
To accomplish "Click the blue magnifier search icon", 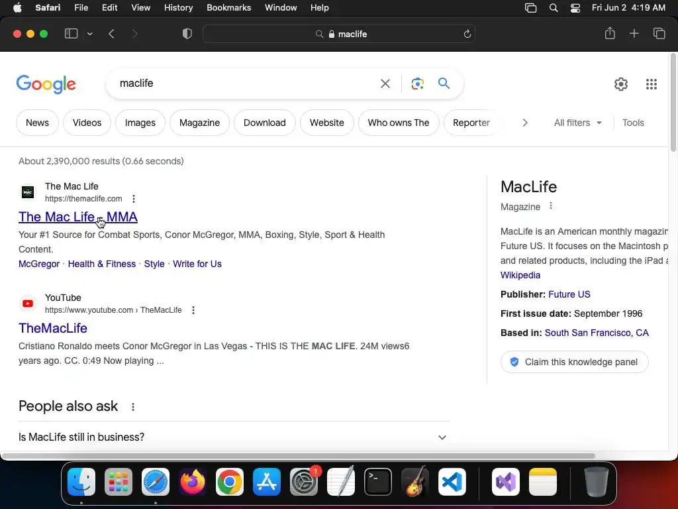I will 444,83.
